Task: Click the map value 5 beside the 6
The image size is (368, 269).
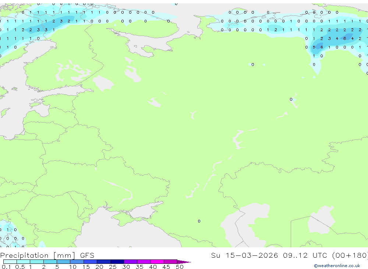Action: [x=314, y=47]
